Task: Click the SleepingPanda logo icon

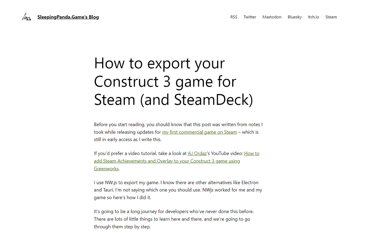Action: click(x=27, y=17)
